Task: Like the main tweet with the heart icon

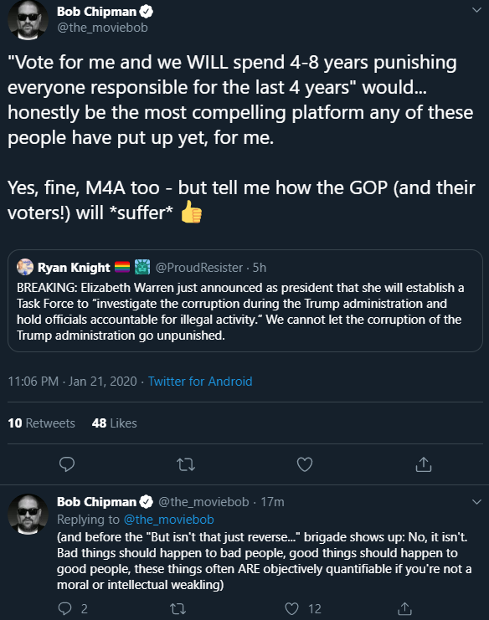Action: click(305, 464)
